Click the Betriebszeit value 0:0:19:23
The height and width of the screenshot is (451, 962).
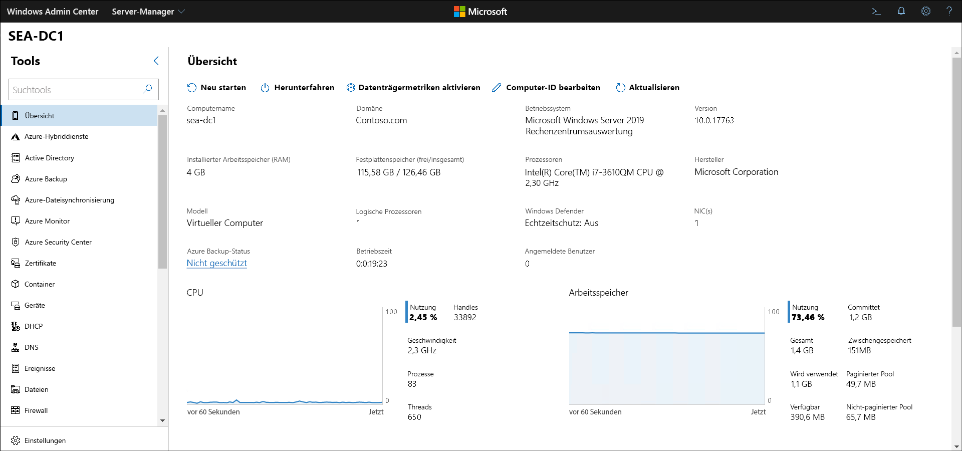click(372, 264)
